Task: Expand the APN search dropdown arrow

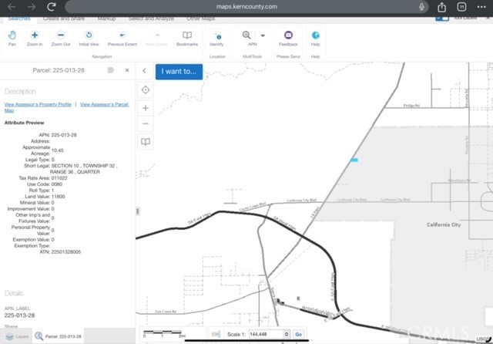Action: 263,35
